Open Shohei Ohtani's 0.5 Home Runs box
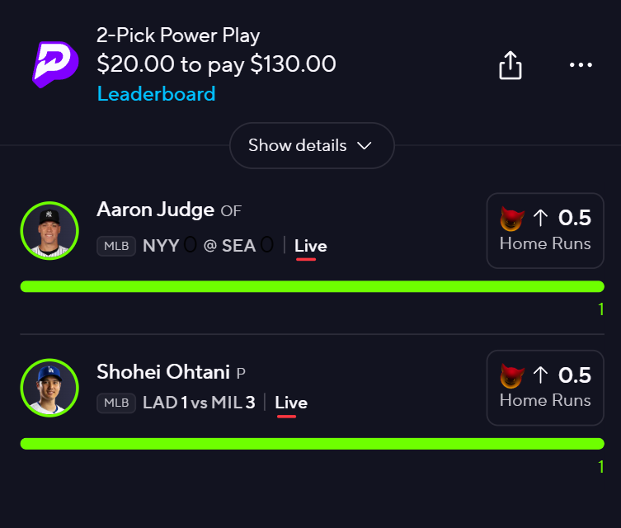Viewport: 621px width, 528px height. click(544, 388)
